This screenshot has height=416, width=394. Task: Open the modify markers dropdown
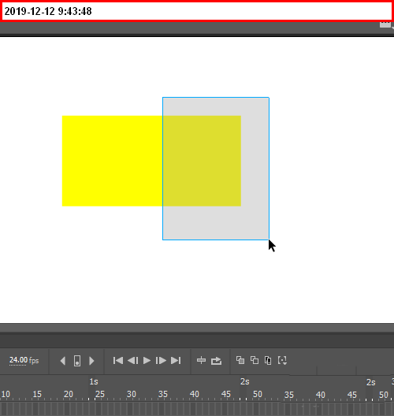[282, 361]
